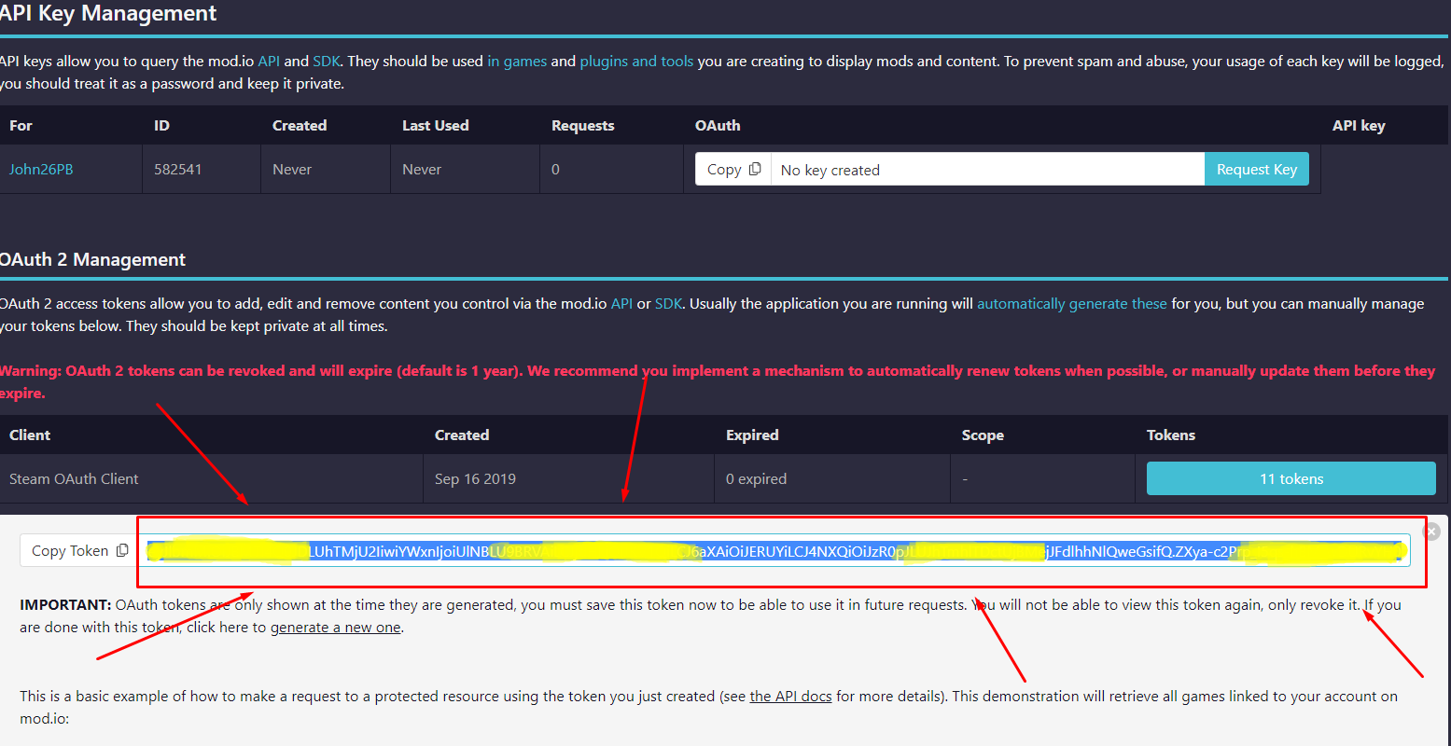Open the SDK documentation link
1451x746 pixels.
pyautogui.click(x=327, y=61)
